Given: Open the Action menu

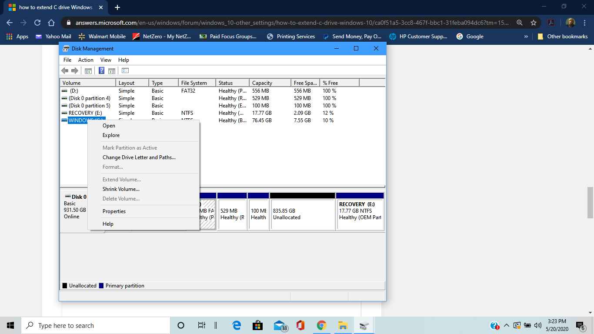Looking at the screenshot, I should click(x=86, y=60).
